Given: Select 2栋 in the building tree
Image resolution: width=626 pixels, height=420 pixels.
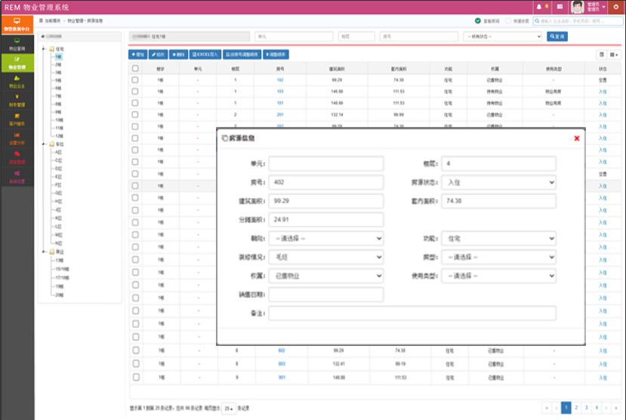Looking at the screenshot, I should (58, 65).
